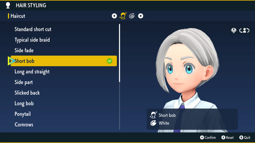This screenshot has height=143, width=255.
Task: Click the haircut list scrollbar thumb
Action: (119, 53)
